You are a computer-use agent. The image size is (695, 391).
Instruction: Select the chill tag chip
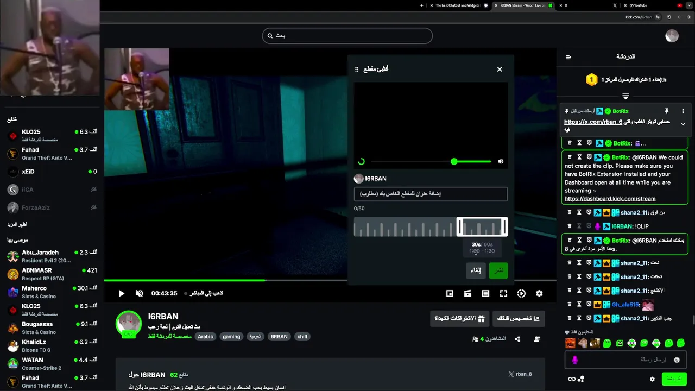(302, 337)
